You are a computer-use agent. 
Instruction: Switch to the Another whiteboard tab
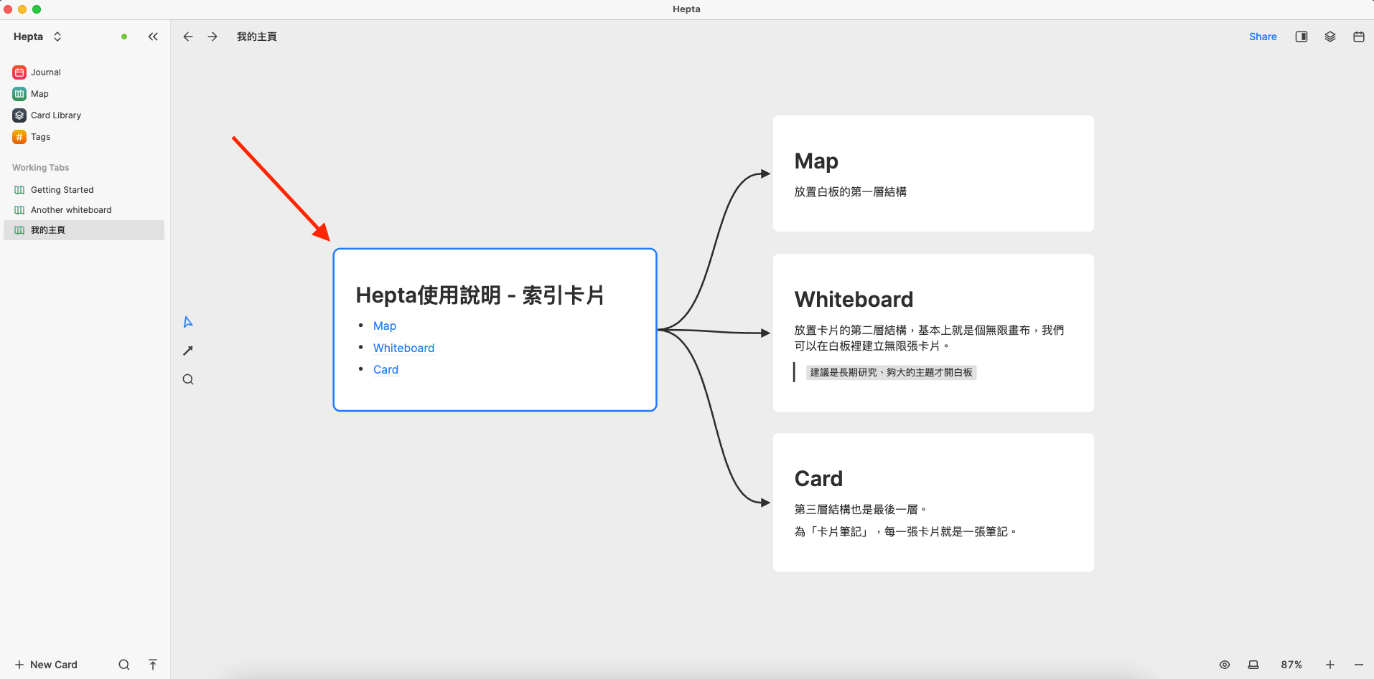coord(70,209)
